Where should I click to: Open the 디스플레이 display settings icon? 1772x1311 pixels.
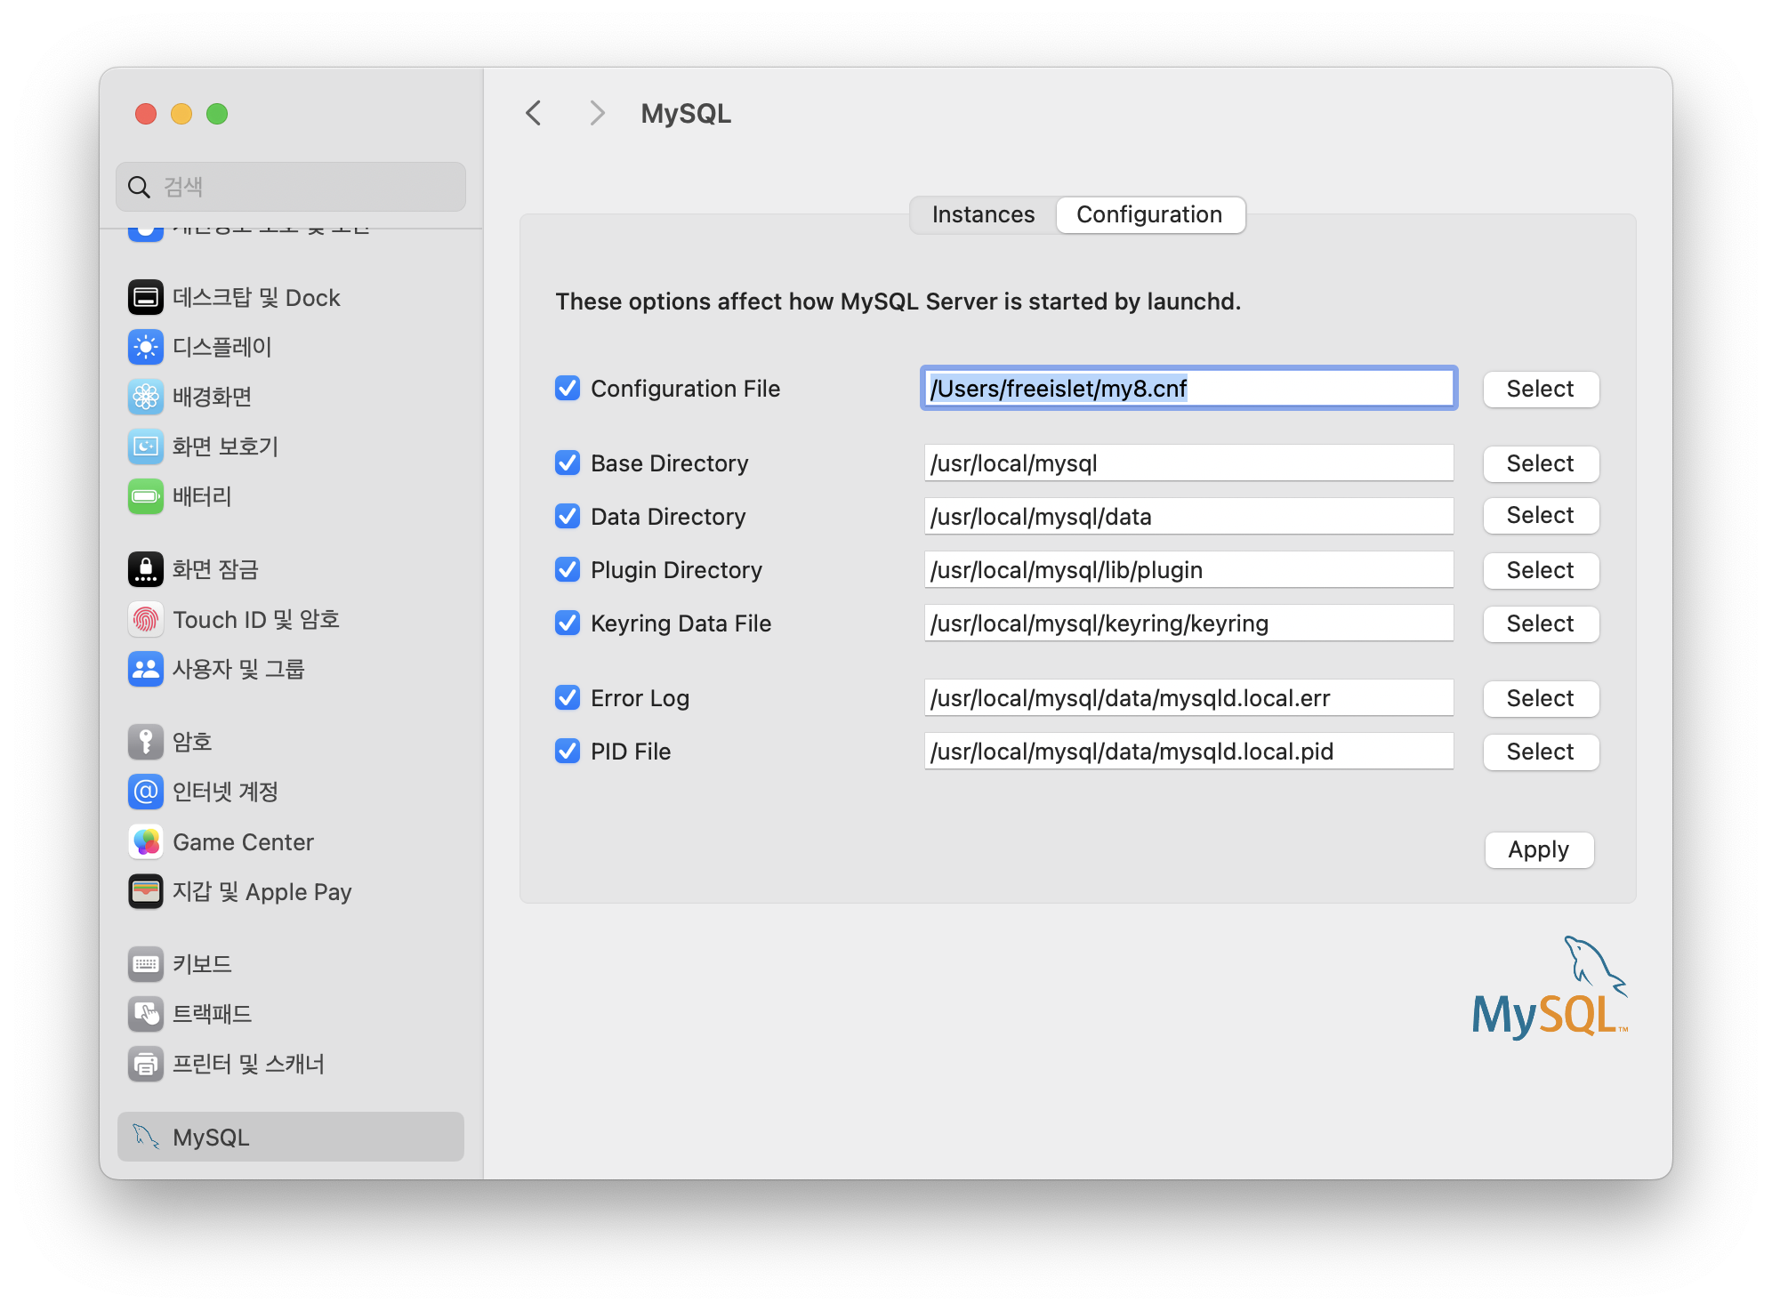click(146, 347)
